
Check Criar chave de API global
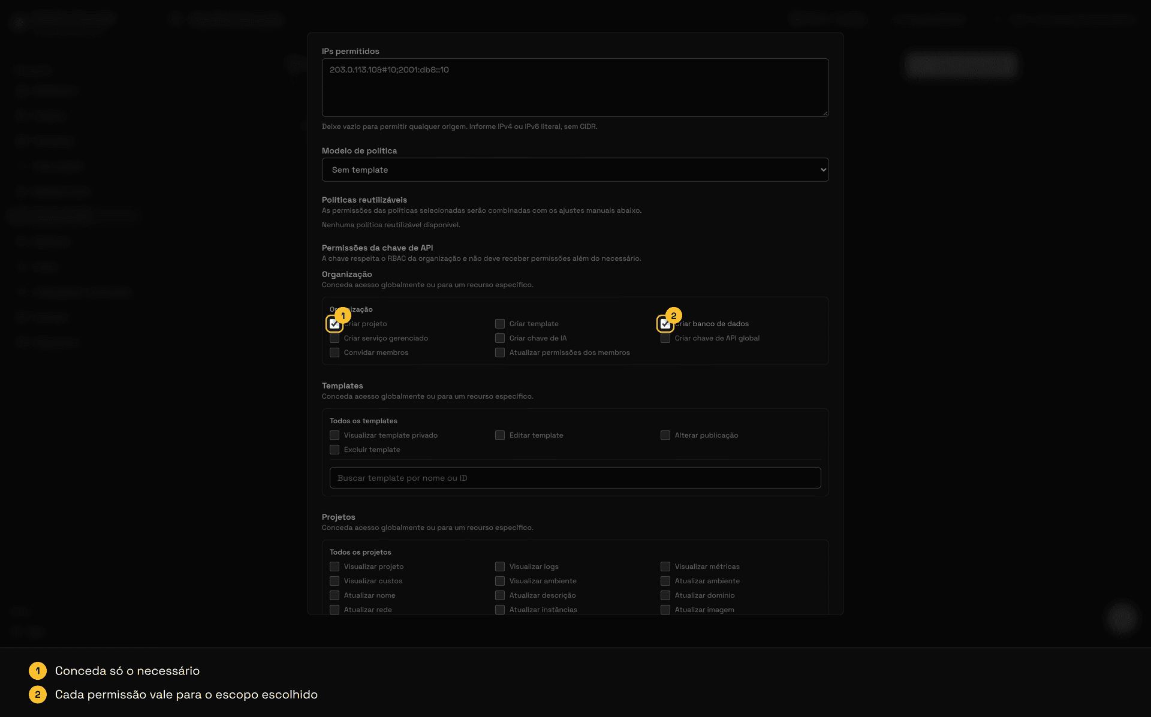pyautogui.click(x=665, y=338)
